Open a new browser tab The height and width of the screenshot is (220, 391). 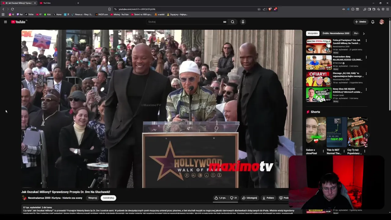pyautogui.click(x=78, y=3)
